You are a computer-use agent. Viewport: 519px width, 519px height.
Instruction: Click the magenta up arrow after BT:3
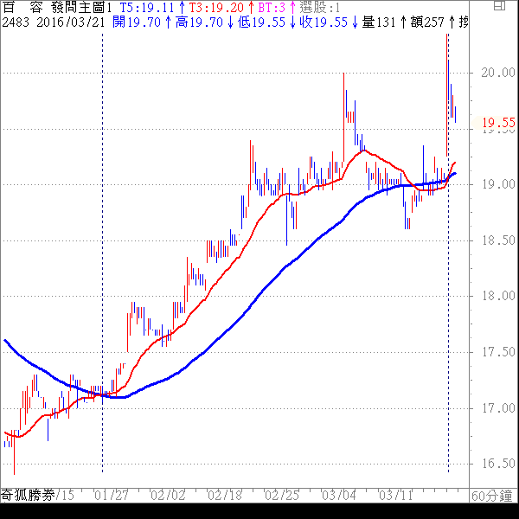(x=292, y=7)
